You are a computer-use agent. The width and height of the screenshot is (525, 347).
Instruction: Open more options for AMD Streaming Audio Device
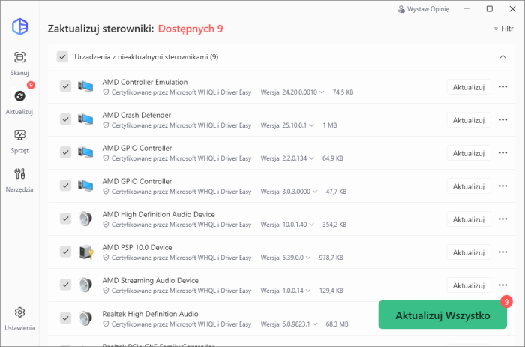[x=503, y=285]
